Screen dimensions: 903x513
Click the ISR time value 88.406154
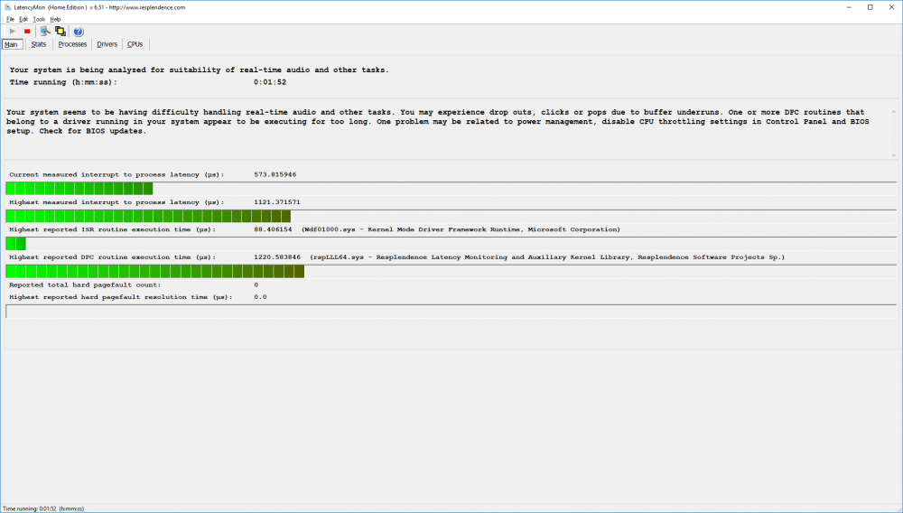(273, 229)
